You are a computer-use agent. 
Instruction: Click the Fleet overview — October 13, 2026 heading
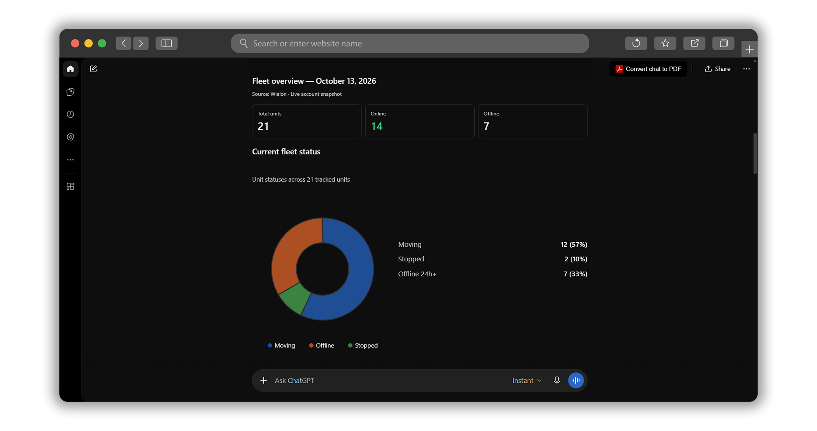pos(314,81)
